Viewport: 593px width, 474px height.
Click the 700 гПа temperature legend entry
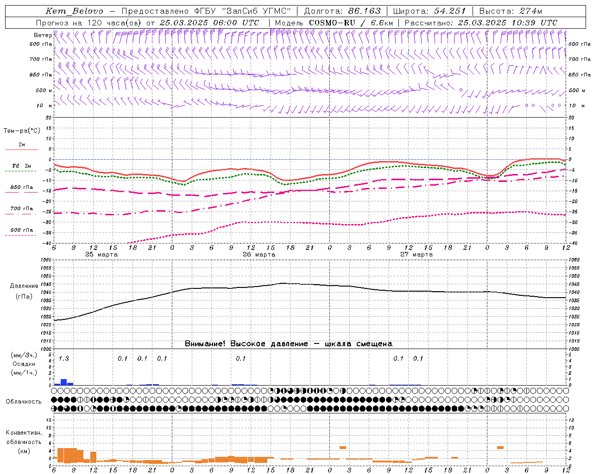21,209
